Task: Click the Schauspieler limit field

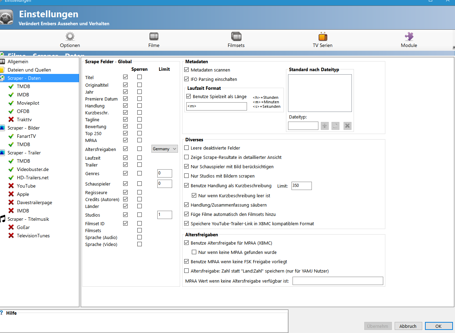Action: click(165, 184)
